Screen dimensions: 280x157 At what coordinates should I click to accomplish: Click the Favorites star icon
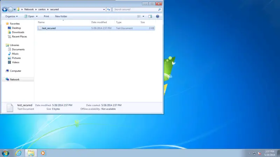(x=7, y=23)
